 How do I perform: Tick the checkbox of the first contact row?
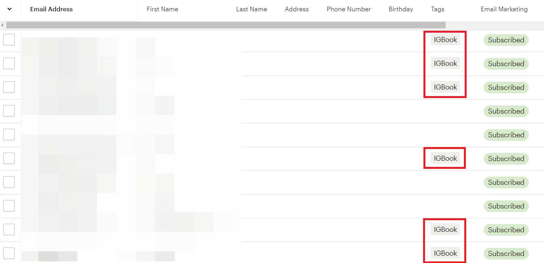[x=9, y=40]
